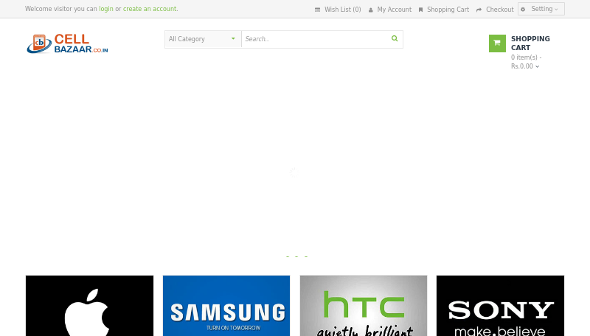Viewport: 590px width, 336px height.
Task: Click the Checkout arrow icon
Action: point(479,10)
